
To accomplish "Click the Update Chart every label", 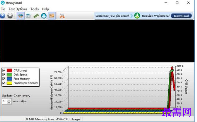I will click(16, 96).
